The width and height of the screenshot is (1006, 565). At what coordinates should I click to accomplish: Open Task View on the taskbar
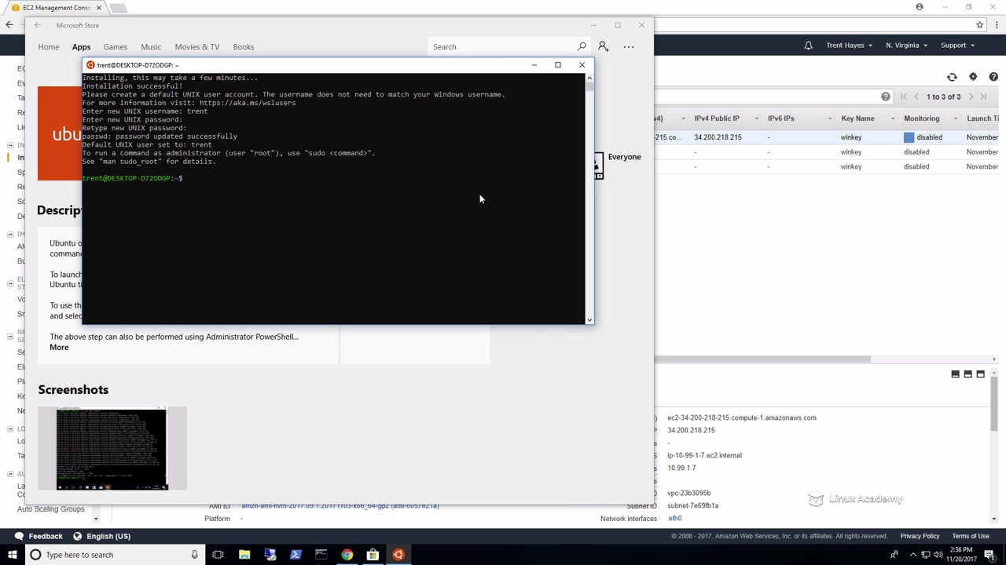[218, 555]
